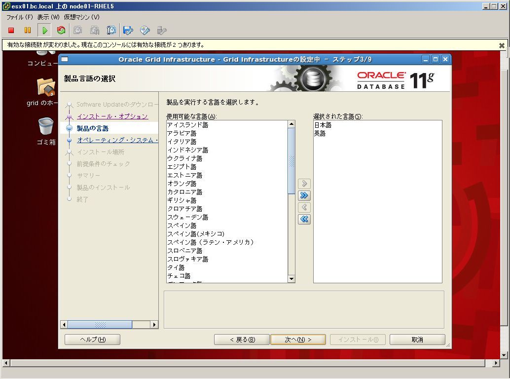This screenshot has height=379, width=510.
Task: Click the green Play VM toolbar icon
Action: (x=44, y=30)
